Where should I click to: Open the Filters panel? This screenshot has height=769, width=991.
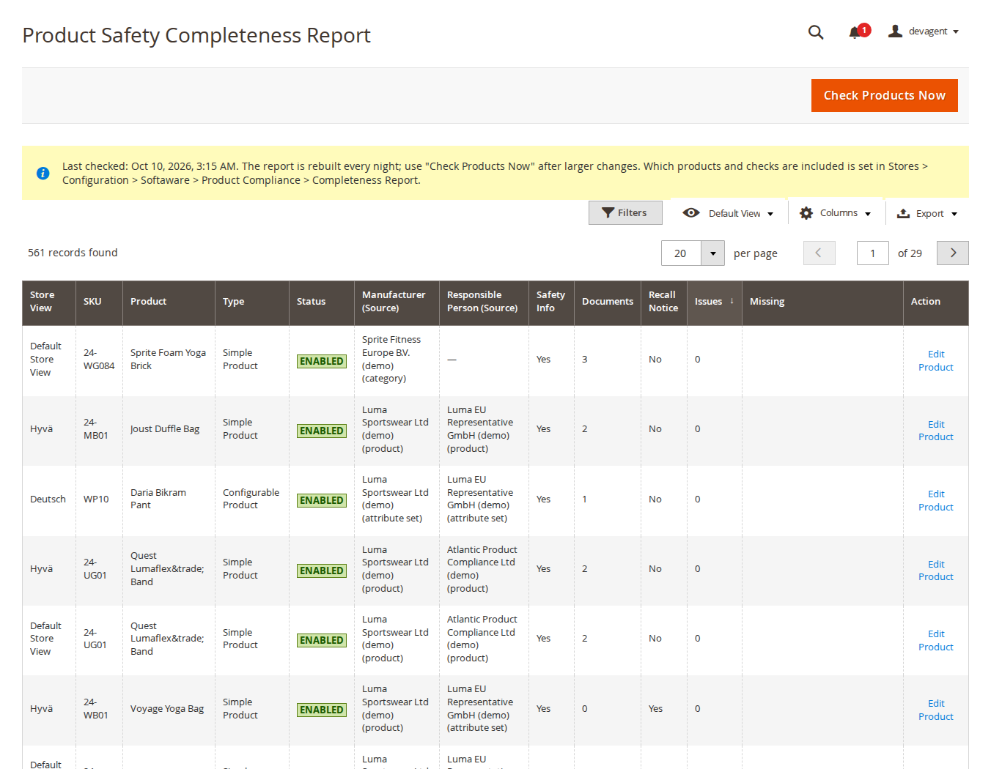[625, 213]
